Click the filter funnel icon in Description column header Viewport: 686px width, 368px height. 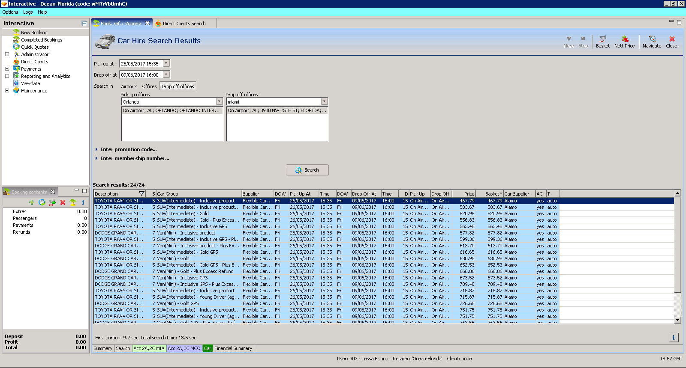(x=141, y=194)
